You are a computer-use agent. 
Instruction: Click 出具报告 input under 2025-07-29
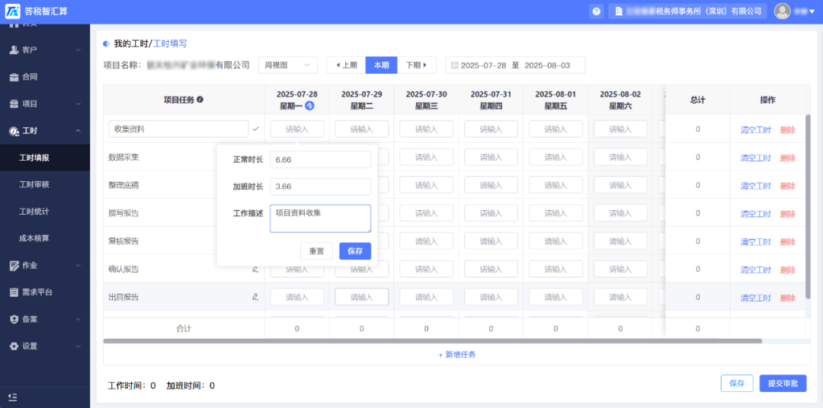[362, 297]
